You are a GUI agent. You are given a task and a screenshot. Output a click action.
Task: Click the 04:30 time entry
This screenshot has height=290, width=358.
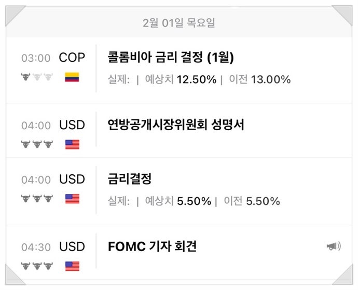(x=36, y=247)
